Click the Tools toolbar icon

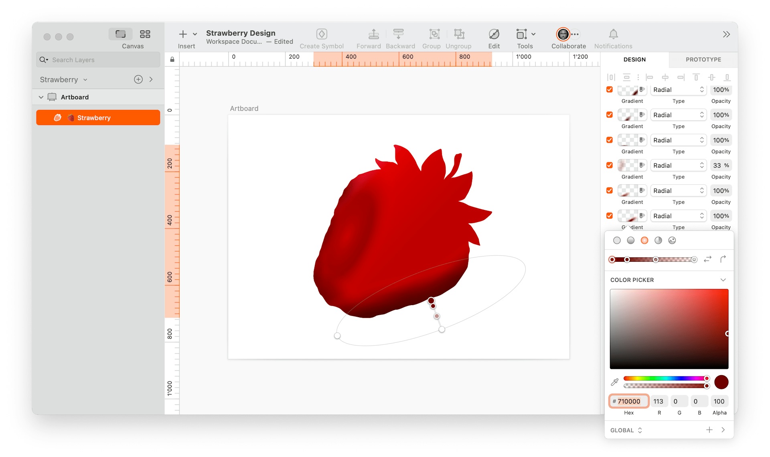pos(521,34)
